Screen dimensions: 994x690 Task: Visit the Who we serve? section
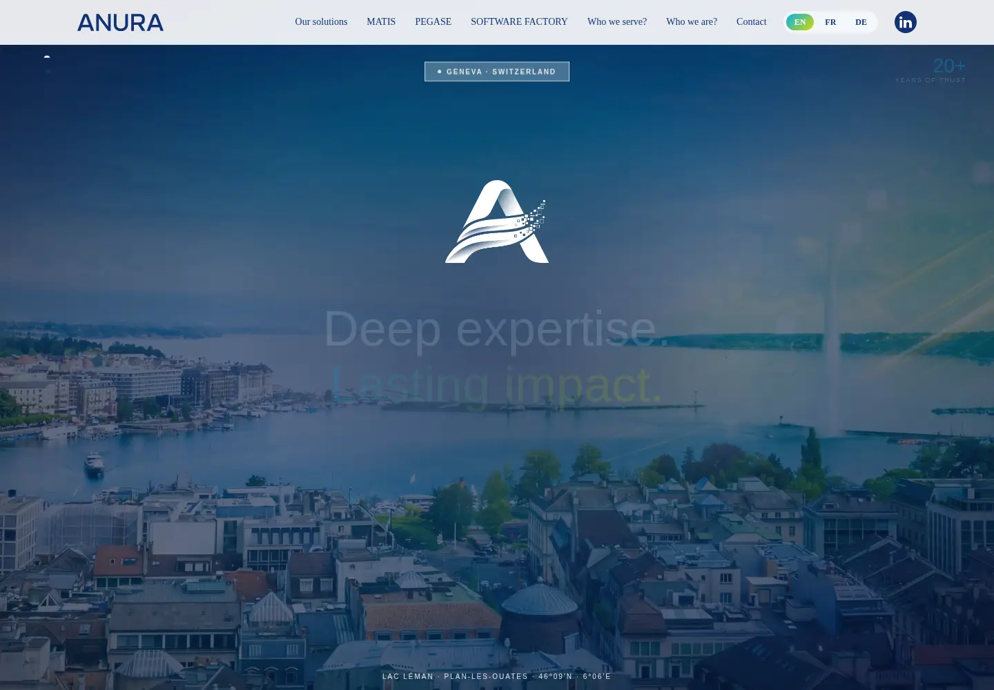(x=617, y=22)
